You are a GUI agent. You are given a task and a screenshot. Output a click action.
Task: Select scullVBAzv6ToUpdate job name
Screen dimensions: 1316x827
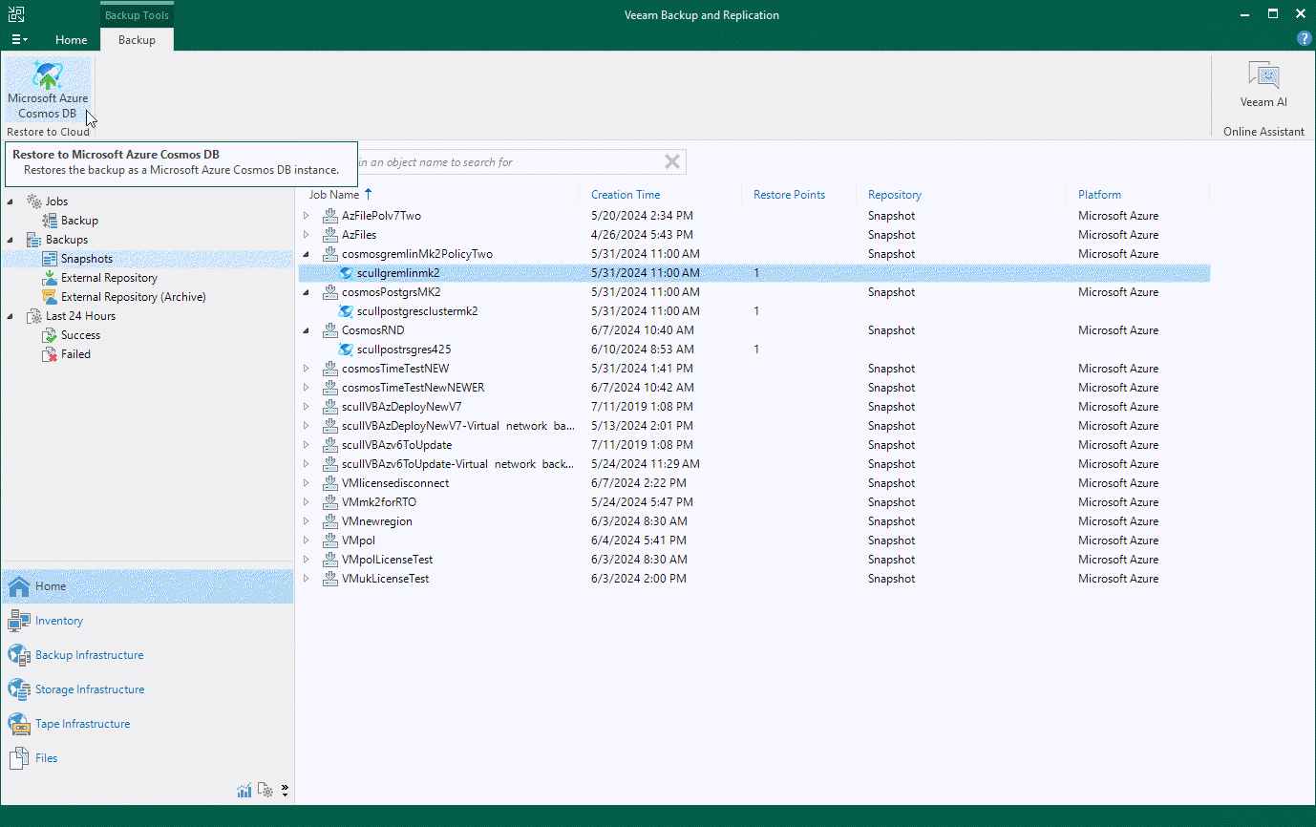396,445
